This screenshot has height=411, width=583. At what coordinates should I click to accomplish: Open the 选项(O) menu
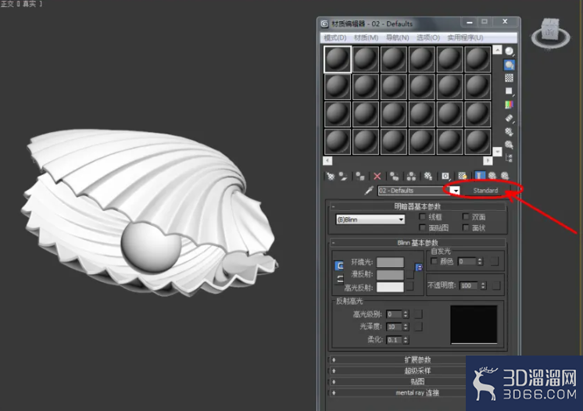point(428,38)
